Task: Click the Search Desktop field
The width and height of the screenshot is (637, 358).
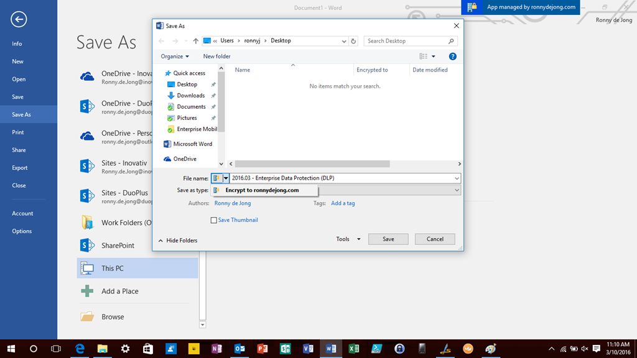Action: (x=407, y=41)
